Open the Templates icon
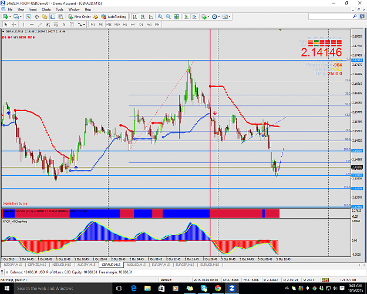The height and width of the screenshot is (294, 367). click(225, 16)
